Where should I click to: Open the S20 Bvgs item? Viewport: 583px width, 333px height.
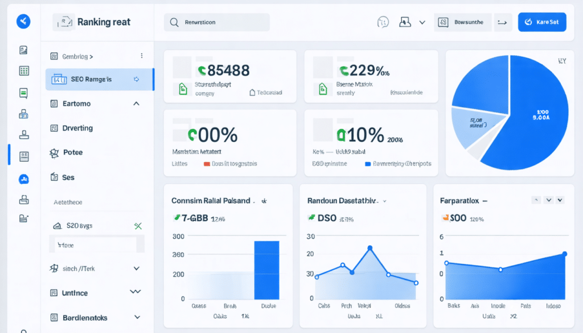click(x=79, y=225)
